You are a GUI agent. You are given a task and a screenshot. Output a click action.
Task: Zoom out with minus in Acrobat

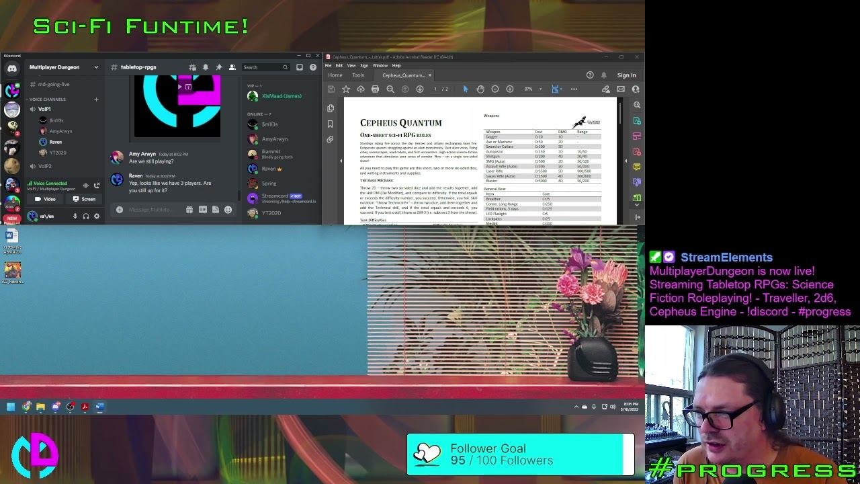click(x=495, y=89)
